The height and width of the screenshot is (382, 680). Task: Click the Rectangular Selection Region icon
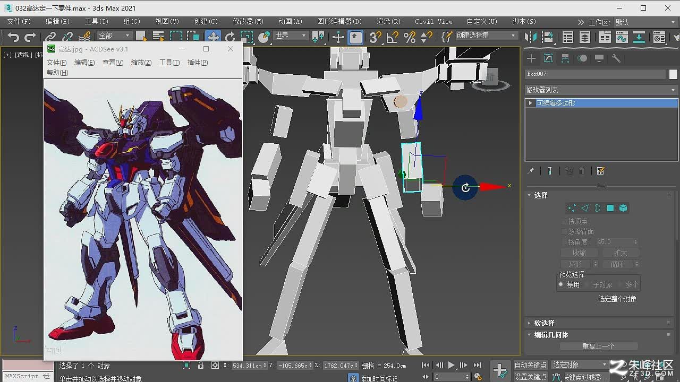point(176,37)
